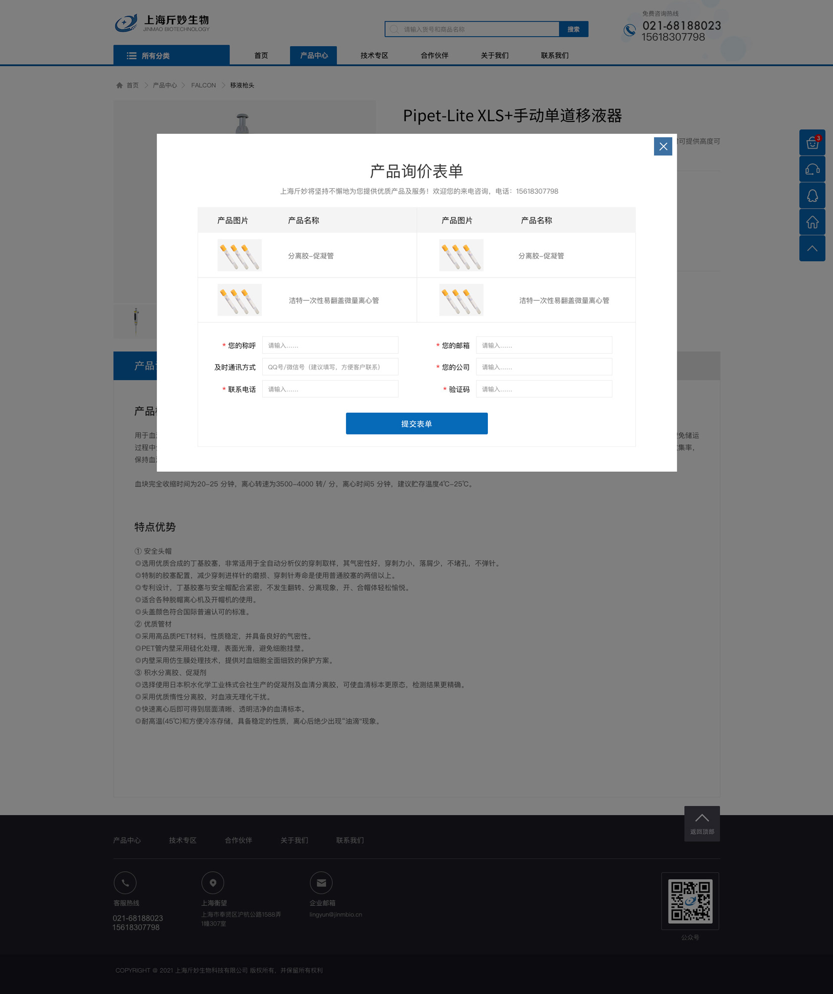Click the 联系电话 input field
Screen dimensions: 833x994
pos(330,389)
